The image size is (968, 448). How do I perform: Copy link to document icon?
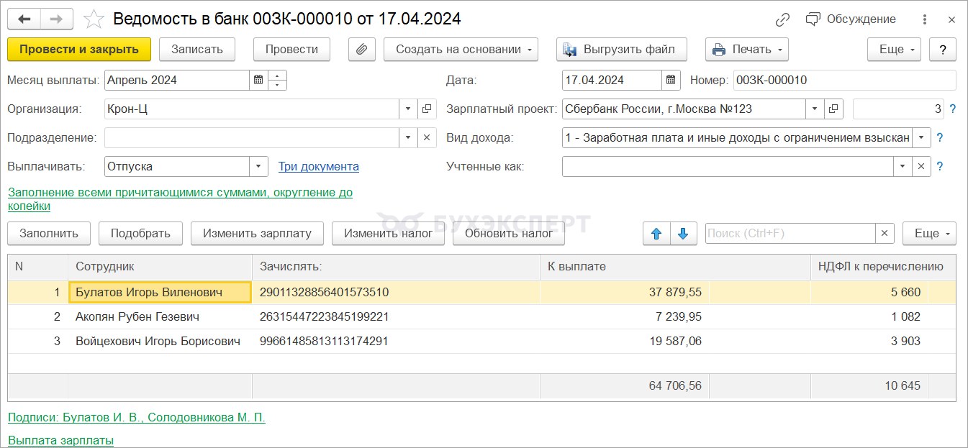783,19
